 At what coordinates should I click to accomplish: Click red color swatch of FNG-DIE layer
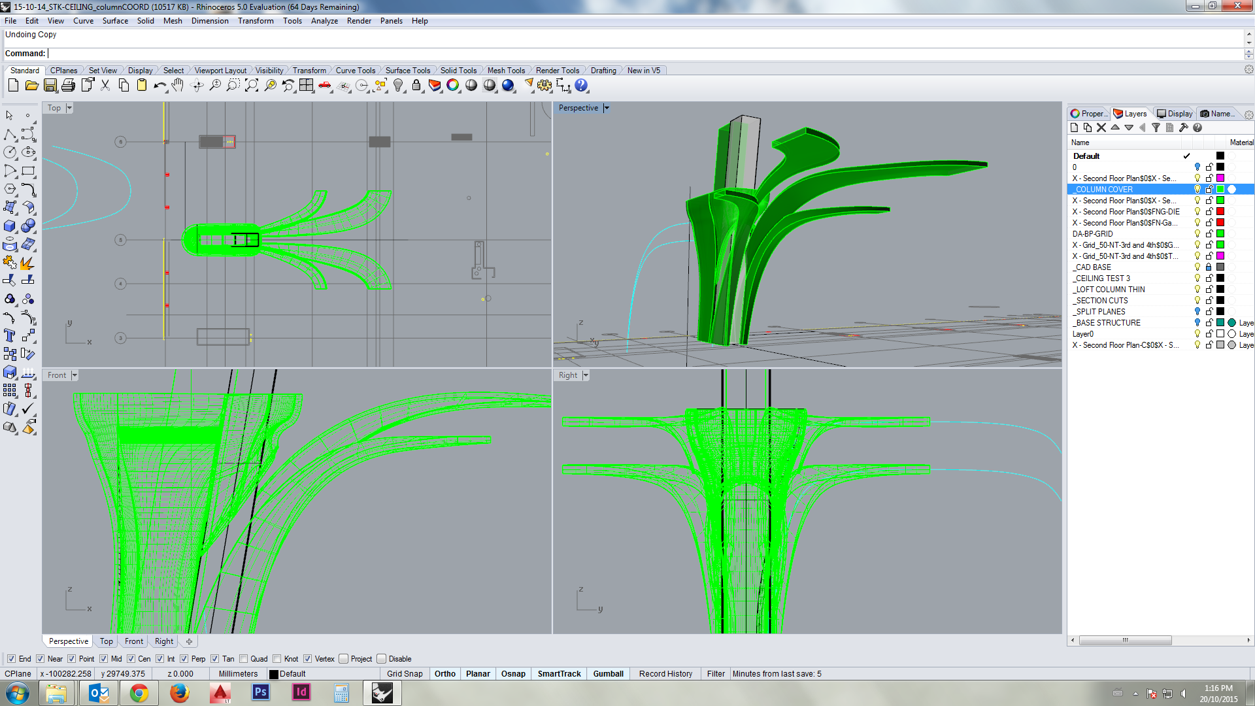click(1220, 212)
